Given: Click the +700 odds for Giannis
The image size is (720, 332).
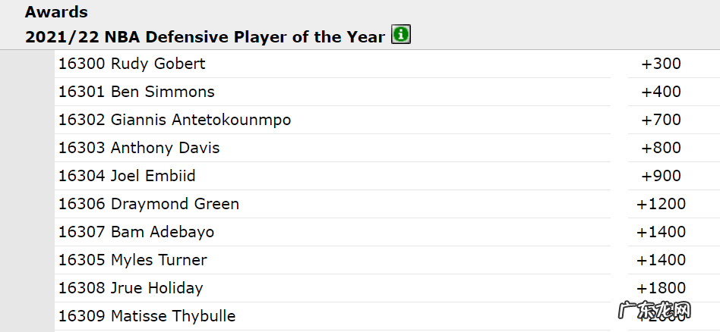Looking at the screenshot, I should 661,120.
